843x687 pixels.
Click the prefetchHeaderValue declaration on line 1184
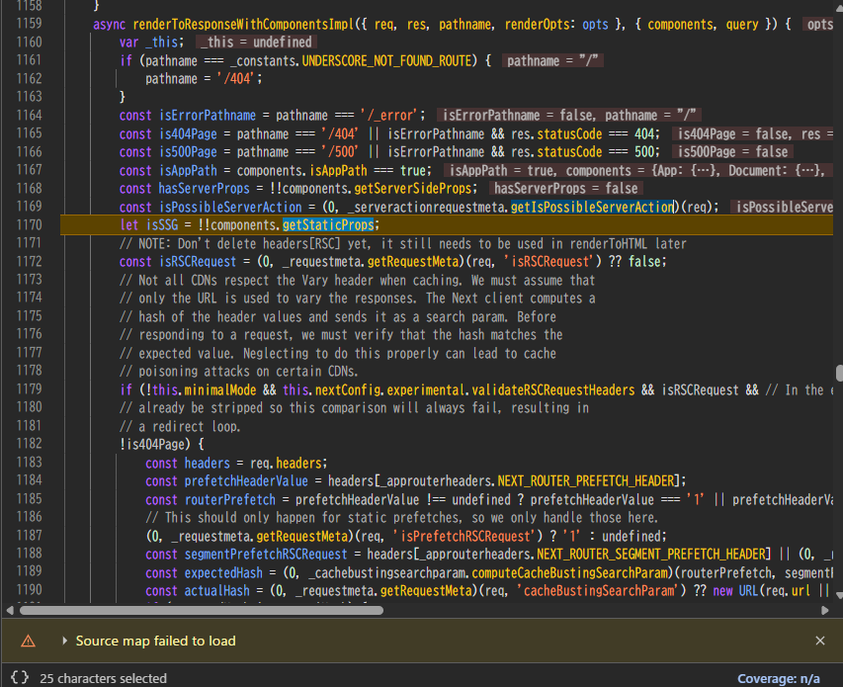pyautogui.click(x=246, y=481)
